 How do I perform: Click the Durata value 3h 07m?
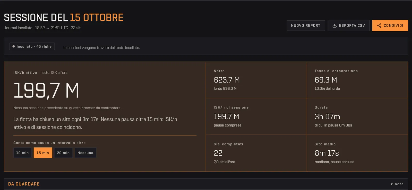[x=327, y=117]
